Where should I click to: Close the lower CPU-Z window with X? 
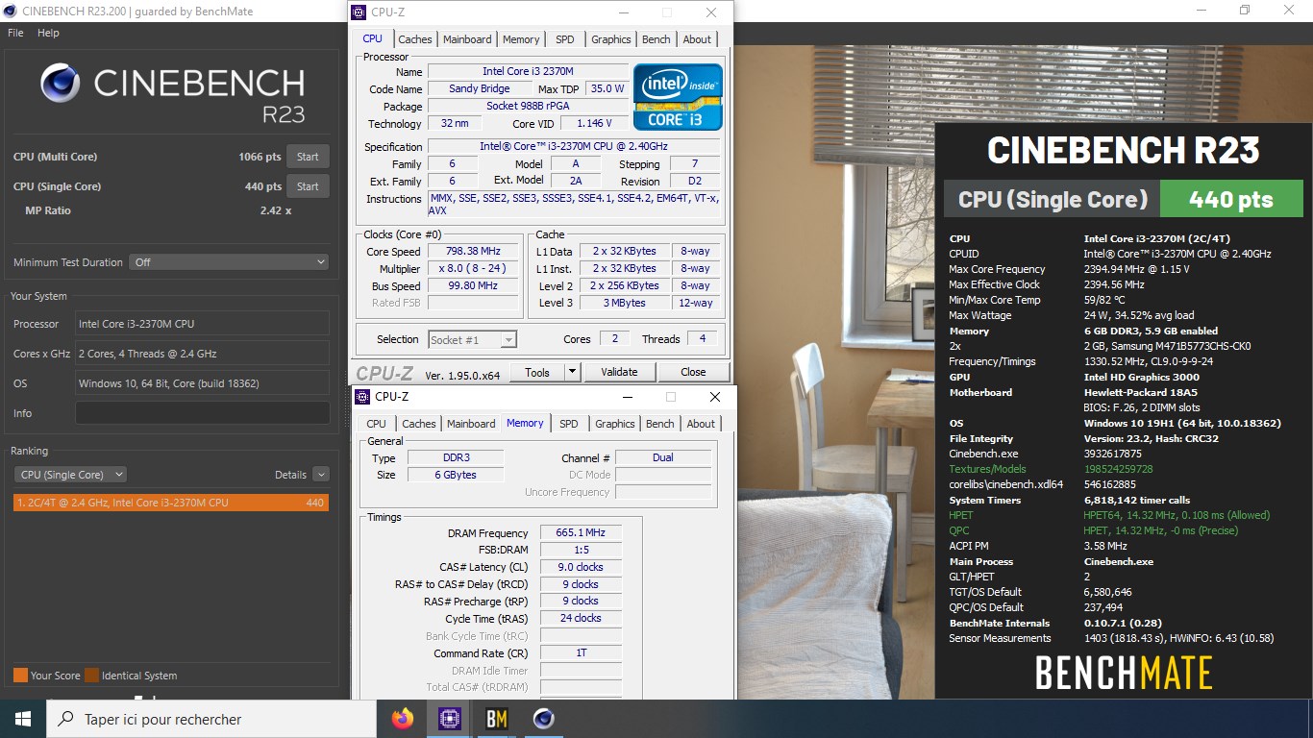click(x=714, y=397)
